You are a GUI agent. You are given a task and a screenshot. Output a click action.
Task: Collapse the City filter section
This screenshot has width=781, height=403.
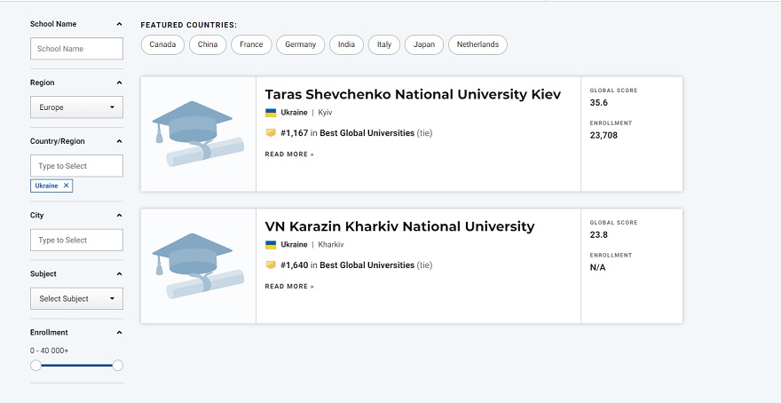tap(119, 215)
